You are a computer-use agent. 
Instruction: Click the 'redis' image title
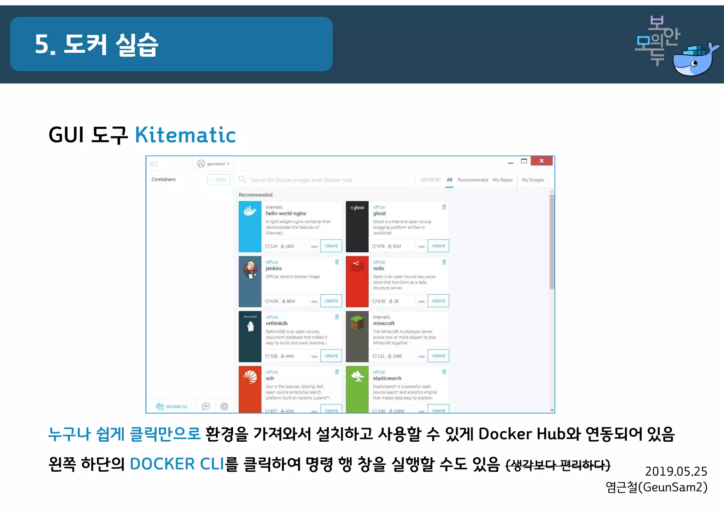[378, 269]
